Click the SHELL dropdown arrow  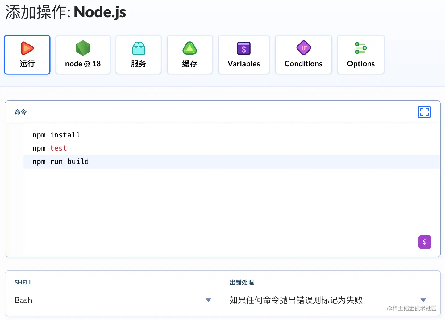coord(208,300)
